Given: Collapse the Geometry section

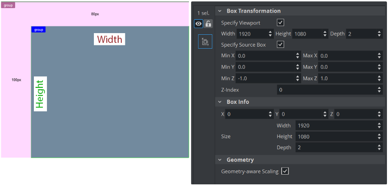Looking at the screenshot, I should tap(220, 160).
